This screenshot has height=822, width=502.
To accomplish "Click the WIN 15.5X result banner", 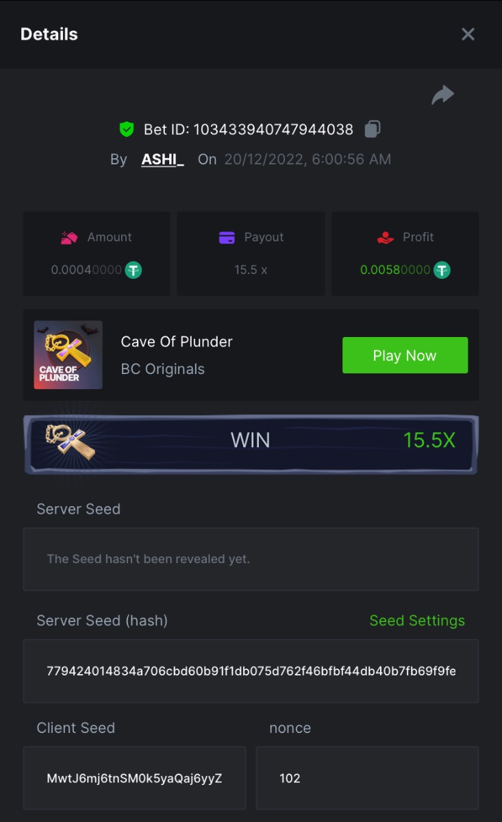I will pyautogui.click(x=251, y=443).
